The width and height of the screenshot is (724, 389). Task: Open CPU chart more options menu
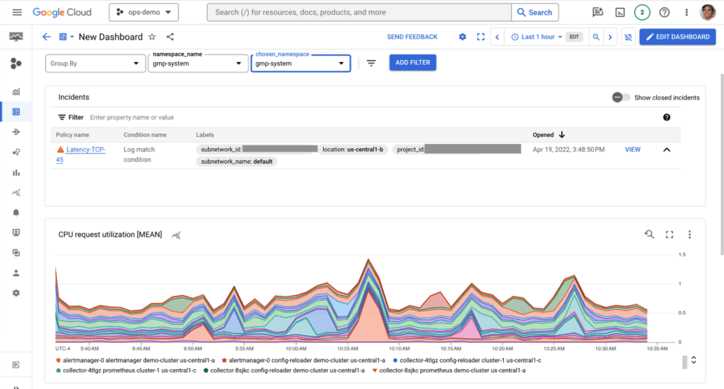(x=689, y=234)
